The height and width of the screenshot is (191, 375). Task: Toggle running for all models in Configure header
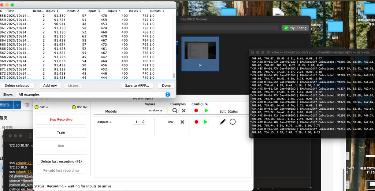tap(206, 110)
